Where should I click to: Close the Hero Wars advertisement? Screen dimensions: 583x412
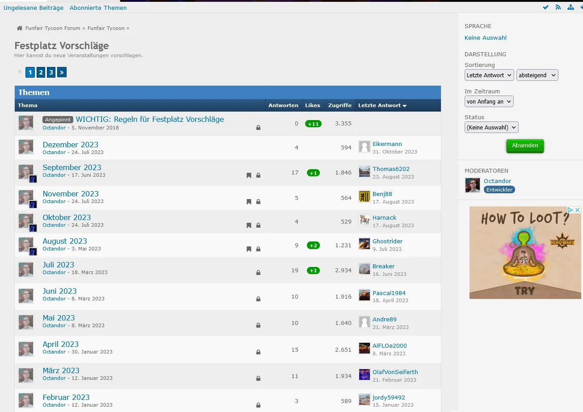577,210
